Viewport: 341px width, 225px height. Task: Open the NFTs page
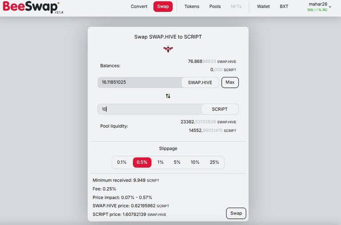click(x=236, y=7)
